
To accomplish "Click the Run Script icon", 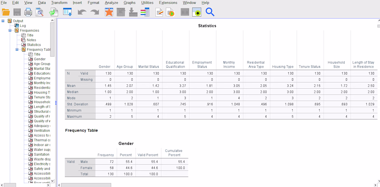I will tap(170, 12).
